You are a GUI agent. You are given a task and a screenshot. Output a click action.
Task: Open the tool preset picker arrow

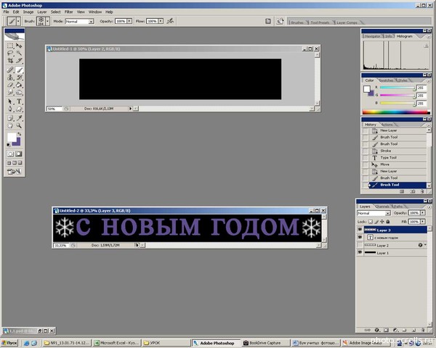click(18, 21)
